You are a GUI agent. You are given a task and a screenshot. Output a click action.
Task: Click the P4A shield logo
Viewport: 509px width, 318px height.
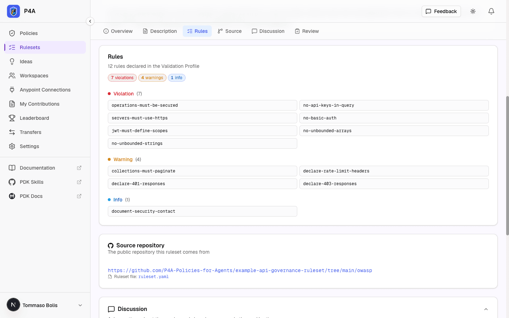tap(13, 11)
